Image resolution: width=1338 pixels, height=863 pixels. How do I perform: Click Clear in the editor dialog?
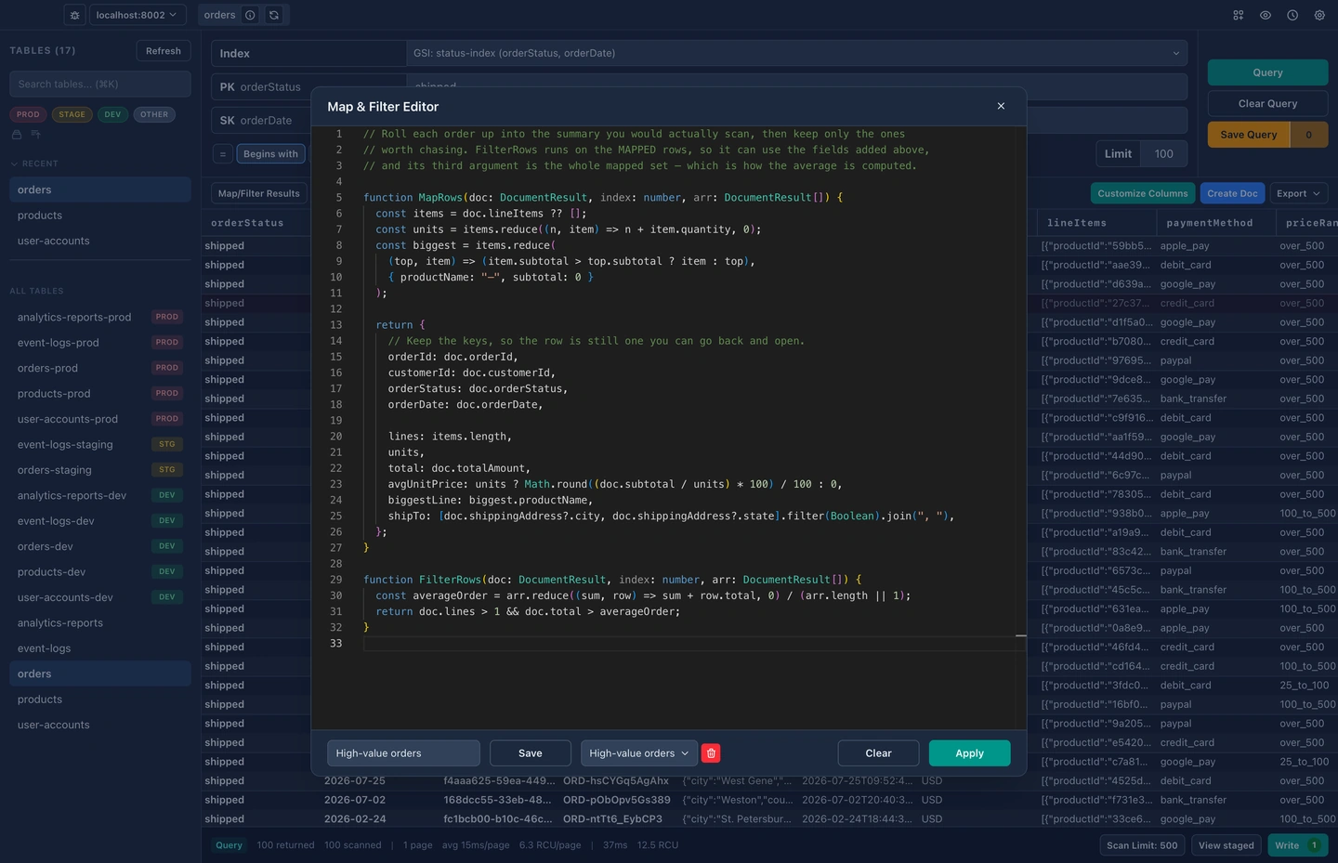point(878,753)
